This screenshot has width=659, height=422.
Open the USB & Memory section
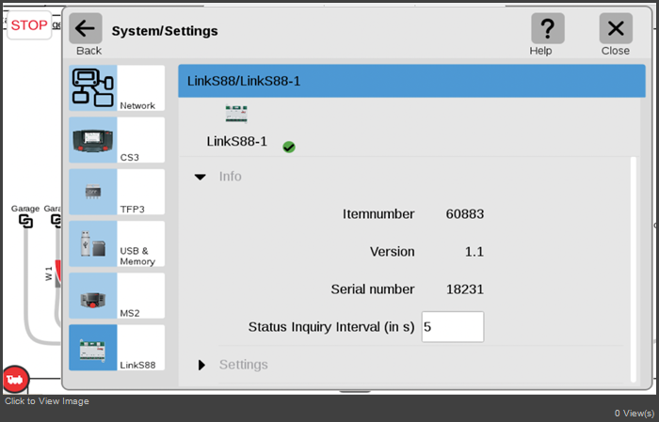pos(117,243)
